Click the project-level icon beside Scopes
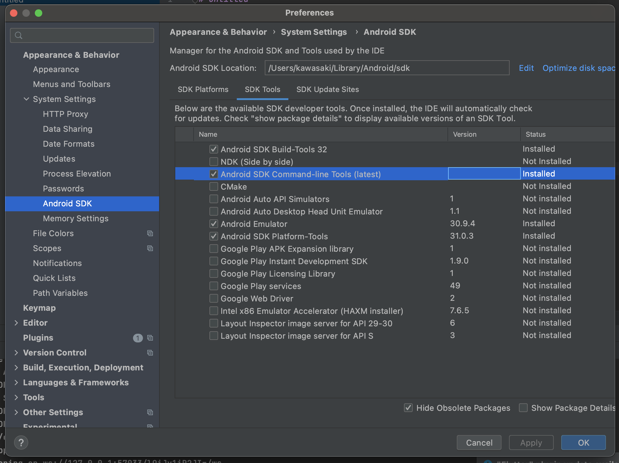This screenshot has width=619, height=463. coord(150,248)
